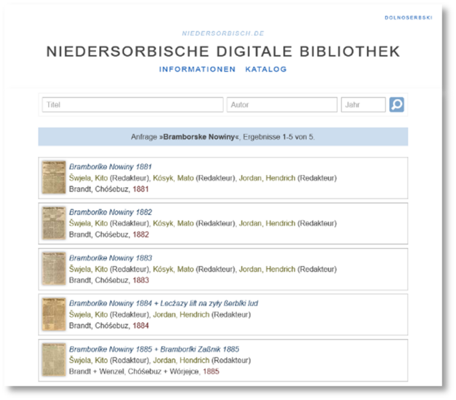Open the Bramborske Nowiny 1882 cover thumbnail
Image resolution: width=456 pixels, height=400 pixels.
coord(53,223)
